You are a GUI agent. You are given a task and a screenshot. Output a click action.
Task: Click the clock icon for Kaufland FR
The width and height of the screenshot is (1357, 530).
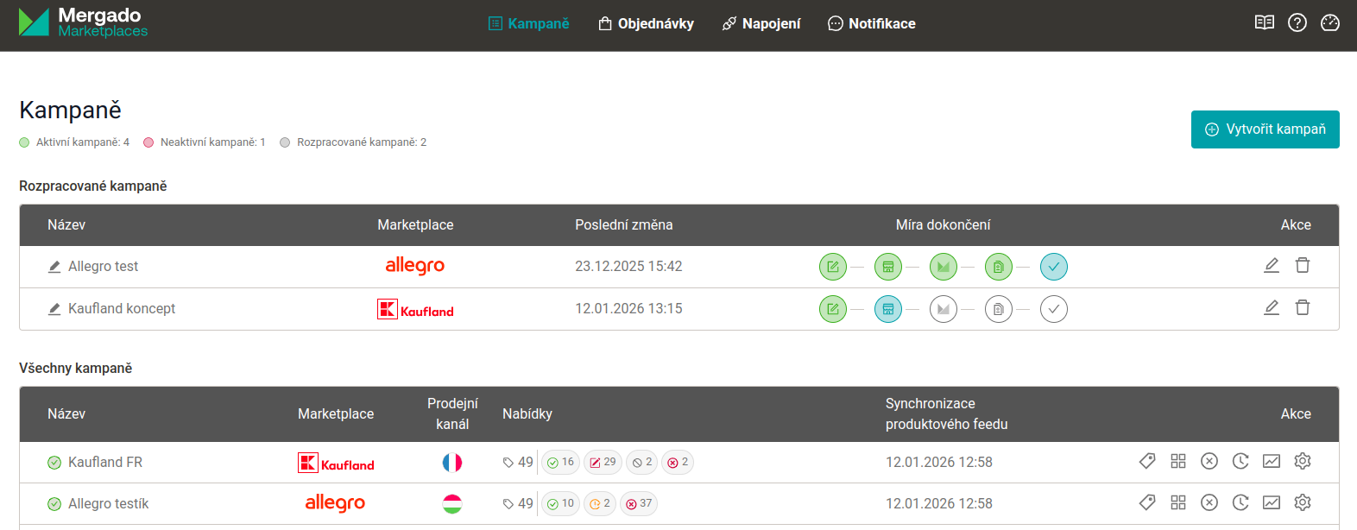1240,462
